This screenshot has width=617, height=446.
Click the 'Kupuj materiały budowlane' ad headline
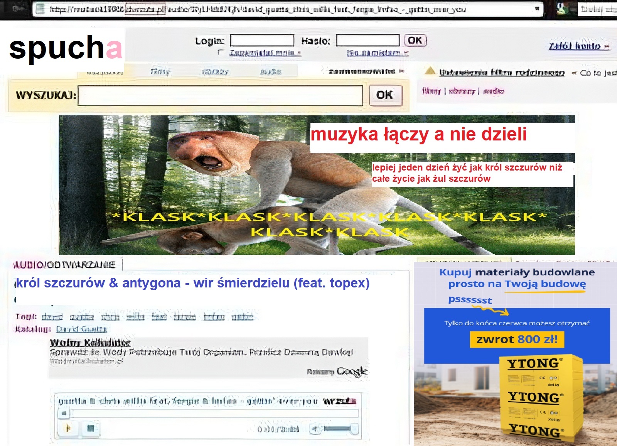[517, 278]
